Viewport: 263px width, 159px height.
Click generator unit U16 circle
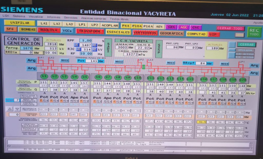tap(204, 79)
